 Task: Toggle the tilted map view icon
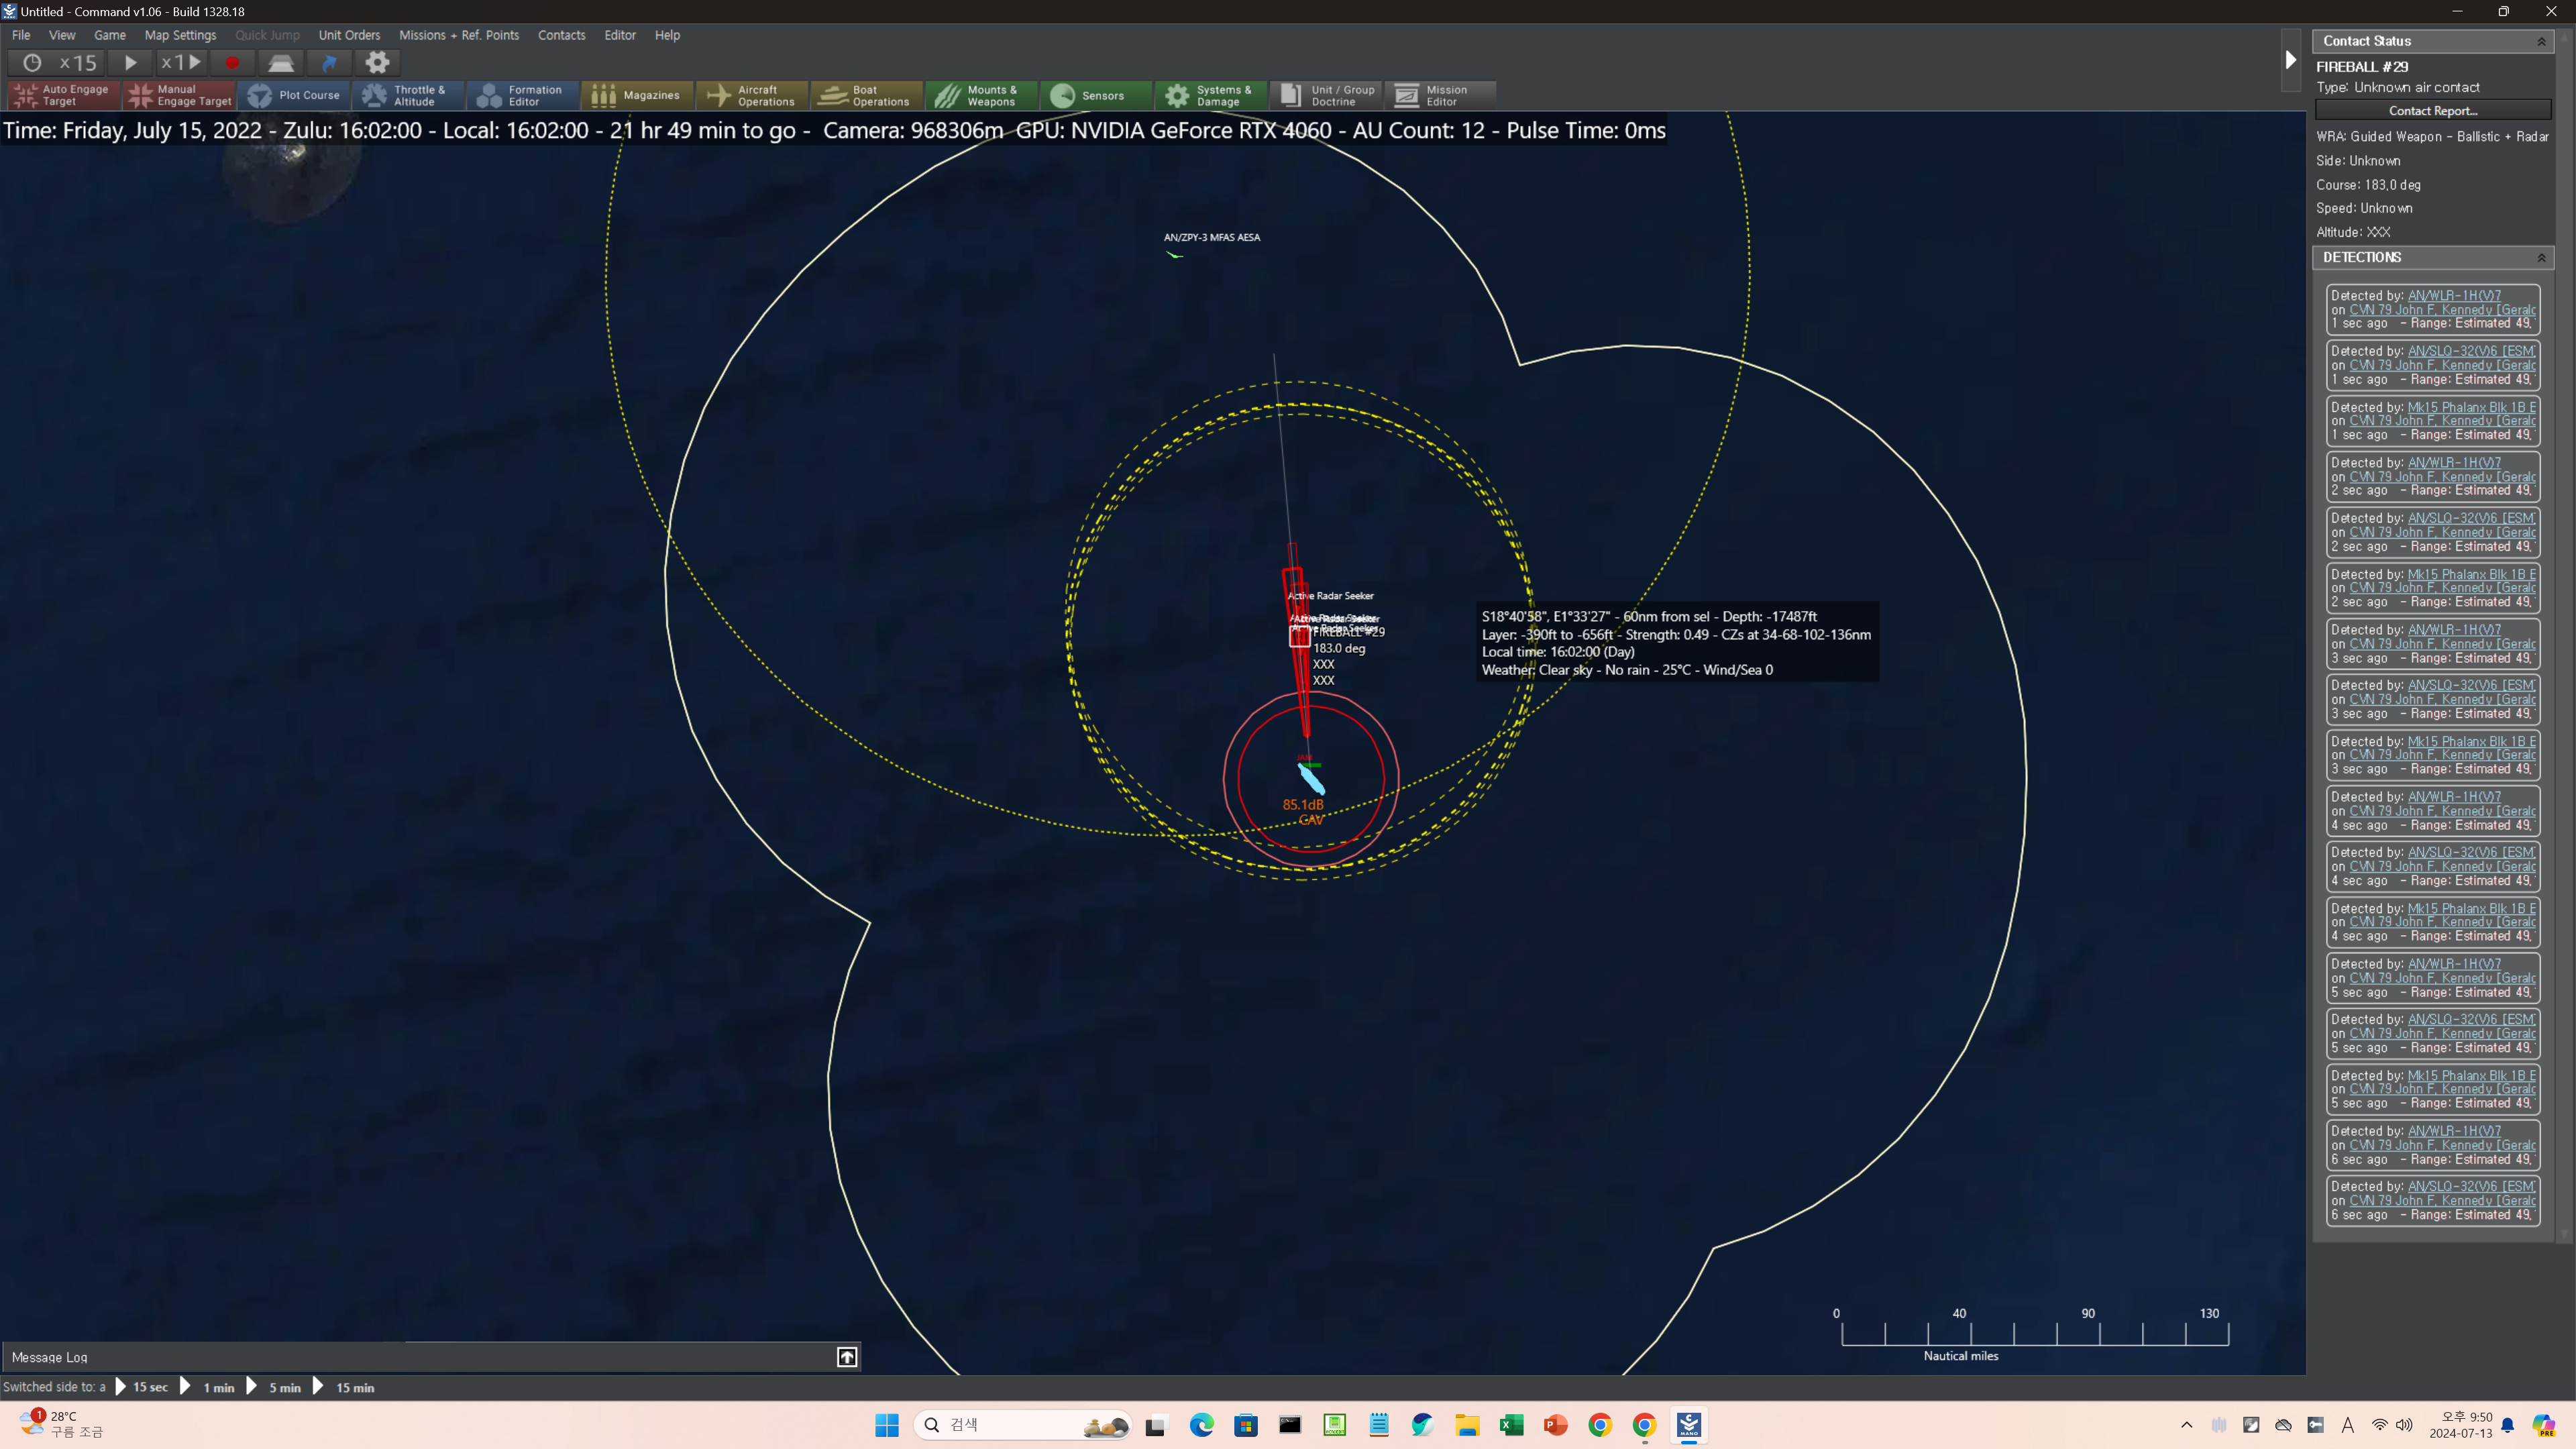281,63
